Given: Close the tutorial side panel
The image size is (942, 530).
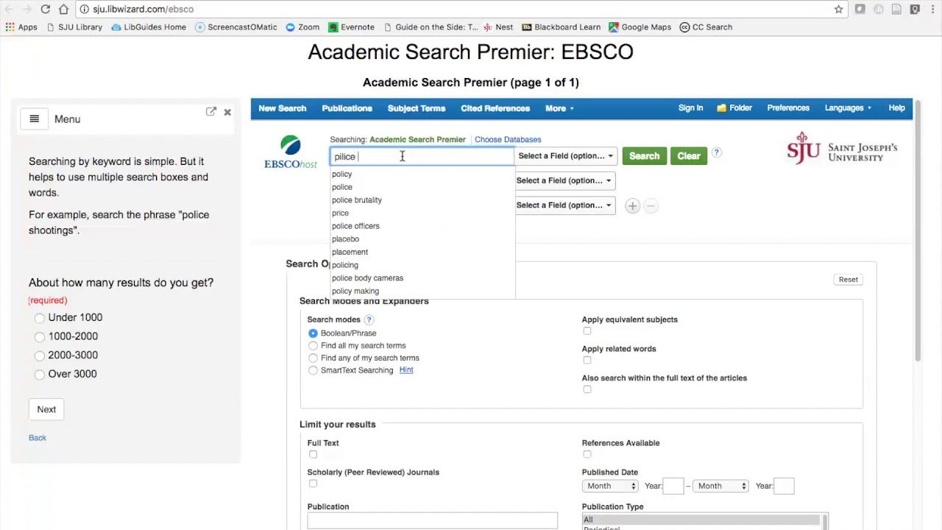Looking at the screenshot, I should coord(227,112).
